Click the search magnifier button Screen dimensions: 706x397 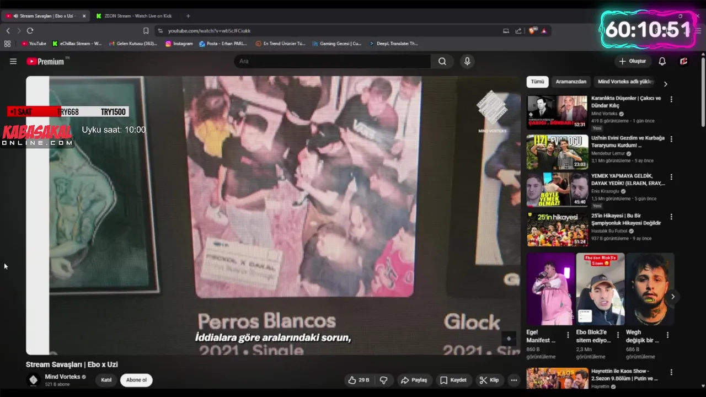tap(442, 61)
